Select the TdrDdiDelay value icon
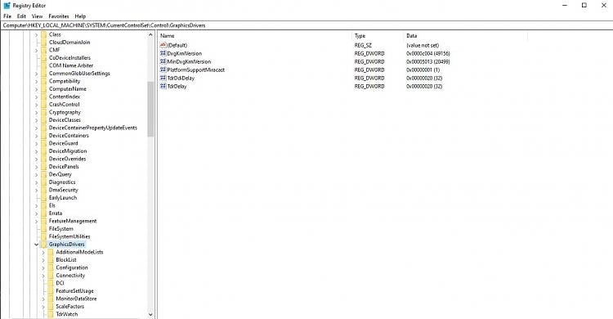This screenshot has height=319, width=613. pos(163,78)
